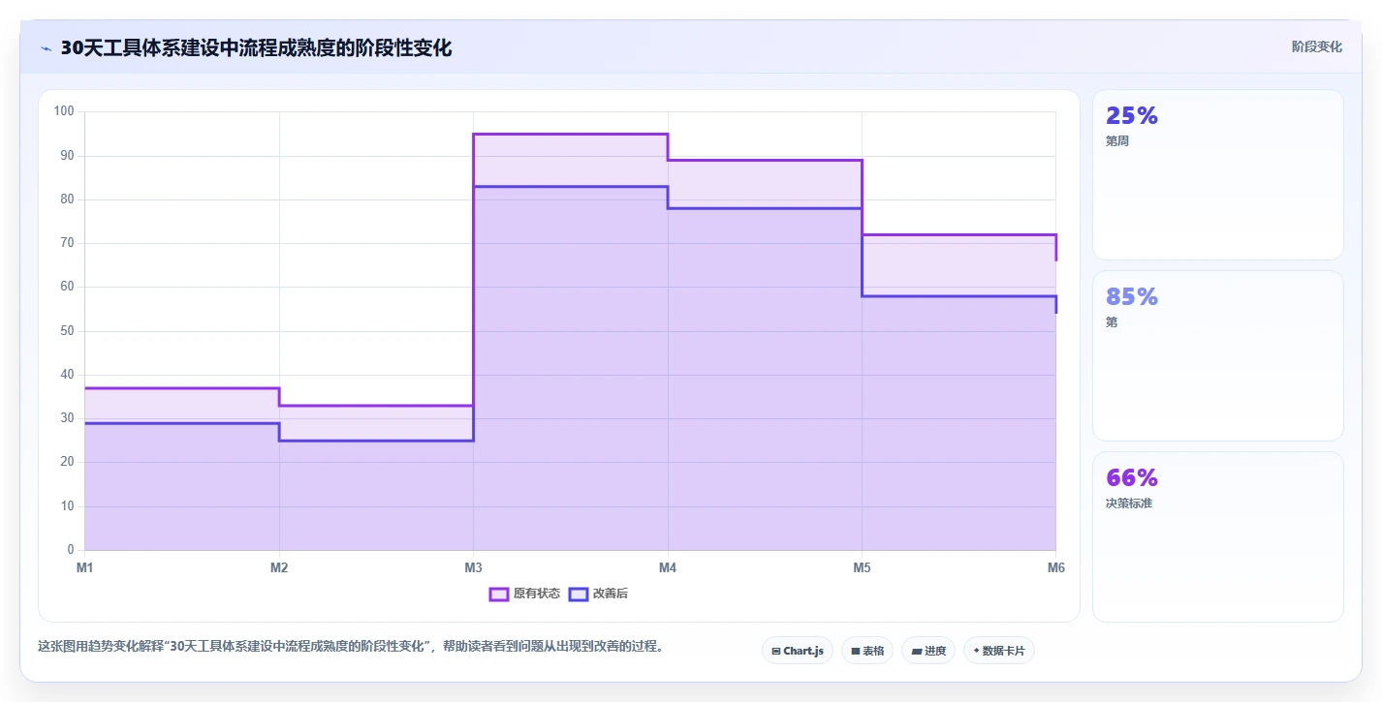Viewport: 1382px width, 702px height.
Task: Click the M1 axis label
Action: point(85,567)
